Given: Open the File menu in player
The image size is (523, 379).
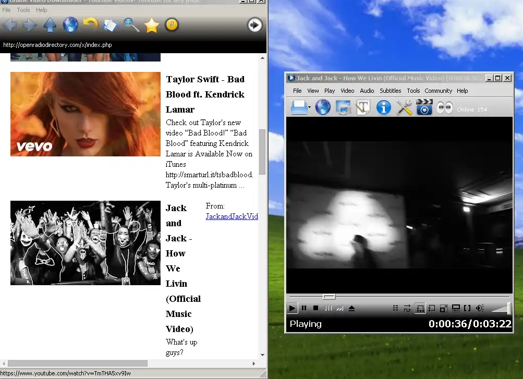Looking at the screenshot, I should tap(297, 91).
